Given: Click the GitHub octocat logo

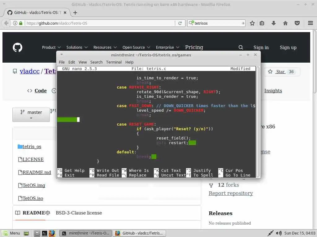Looking at the screenshot, I should tap(17, 47).
